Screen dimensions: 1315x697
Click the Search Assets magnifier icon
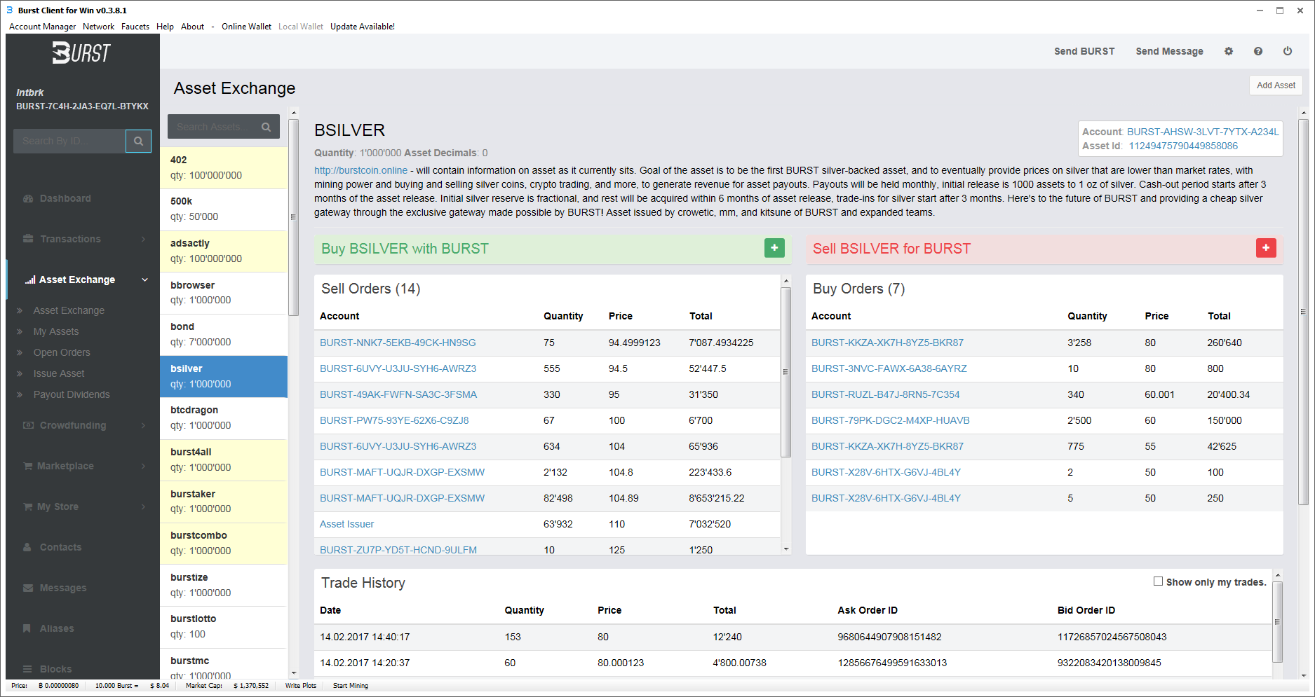[x=267, y=127]
